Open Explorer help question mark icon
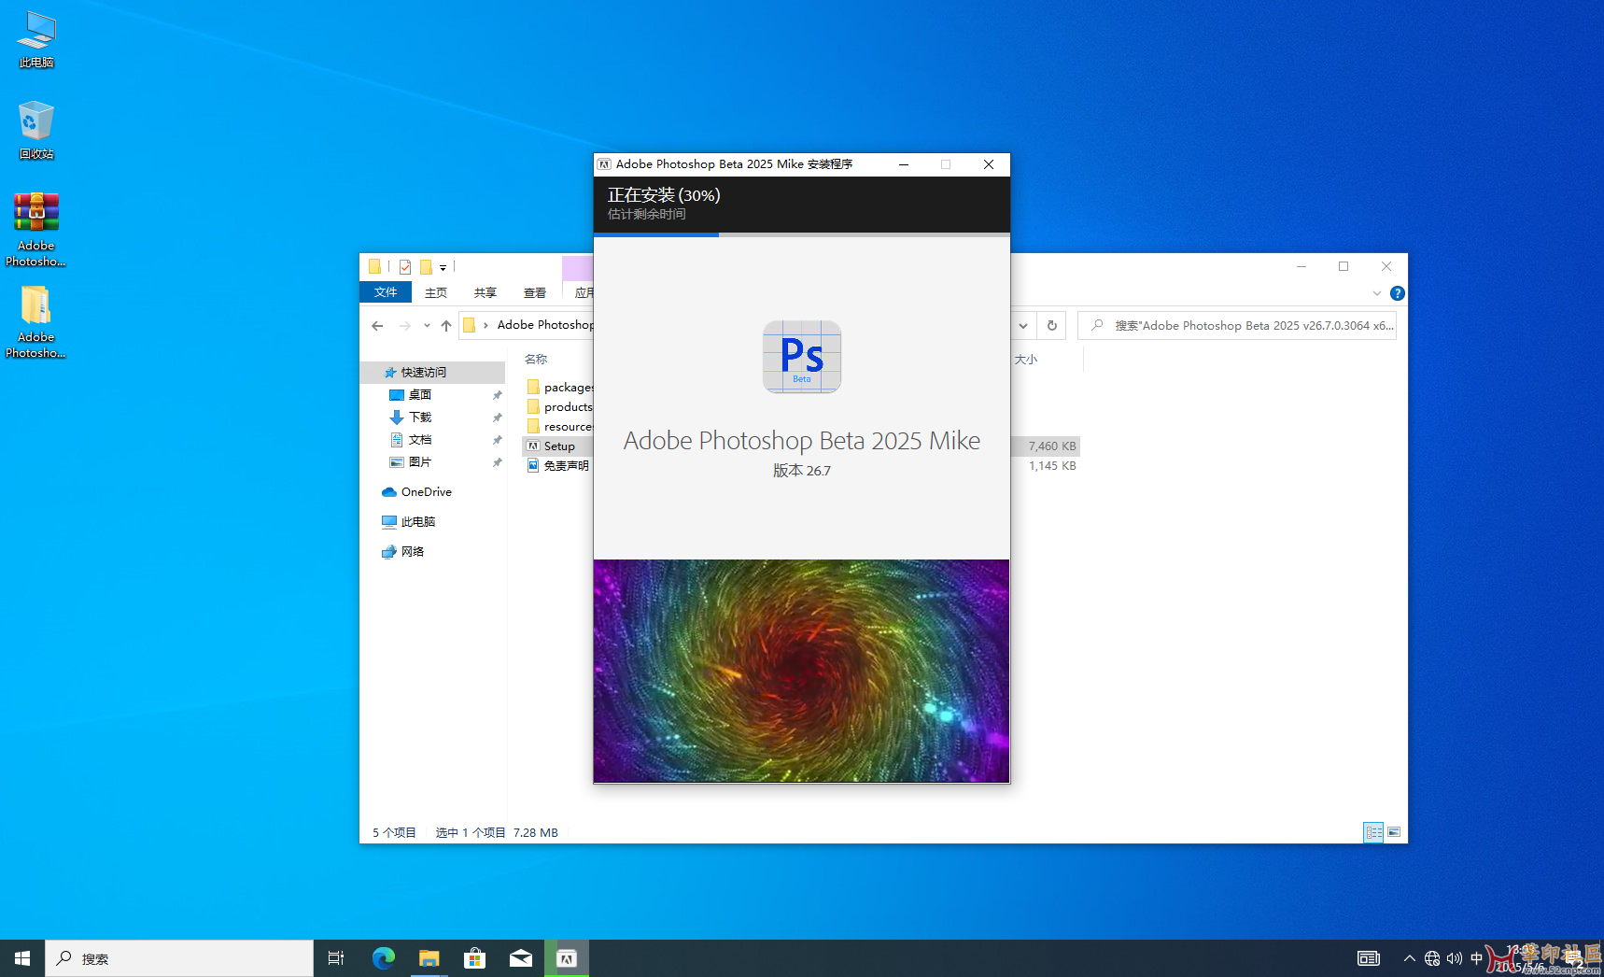1604x977 pixels. [x=1398, y=293]
